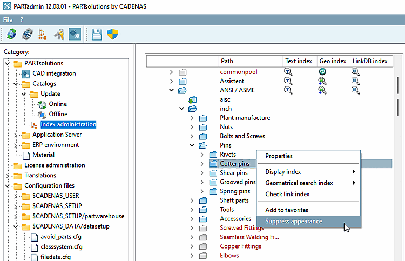This screenshot has height=261, width=405.
Task: Expand the Shaft parts folder
Action: (192, 200)
